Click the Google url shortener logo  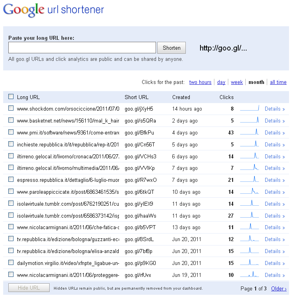[54, 10]
